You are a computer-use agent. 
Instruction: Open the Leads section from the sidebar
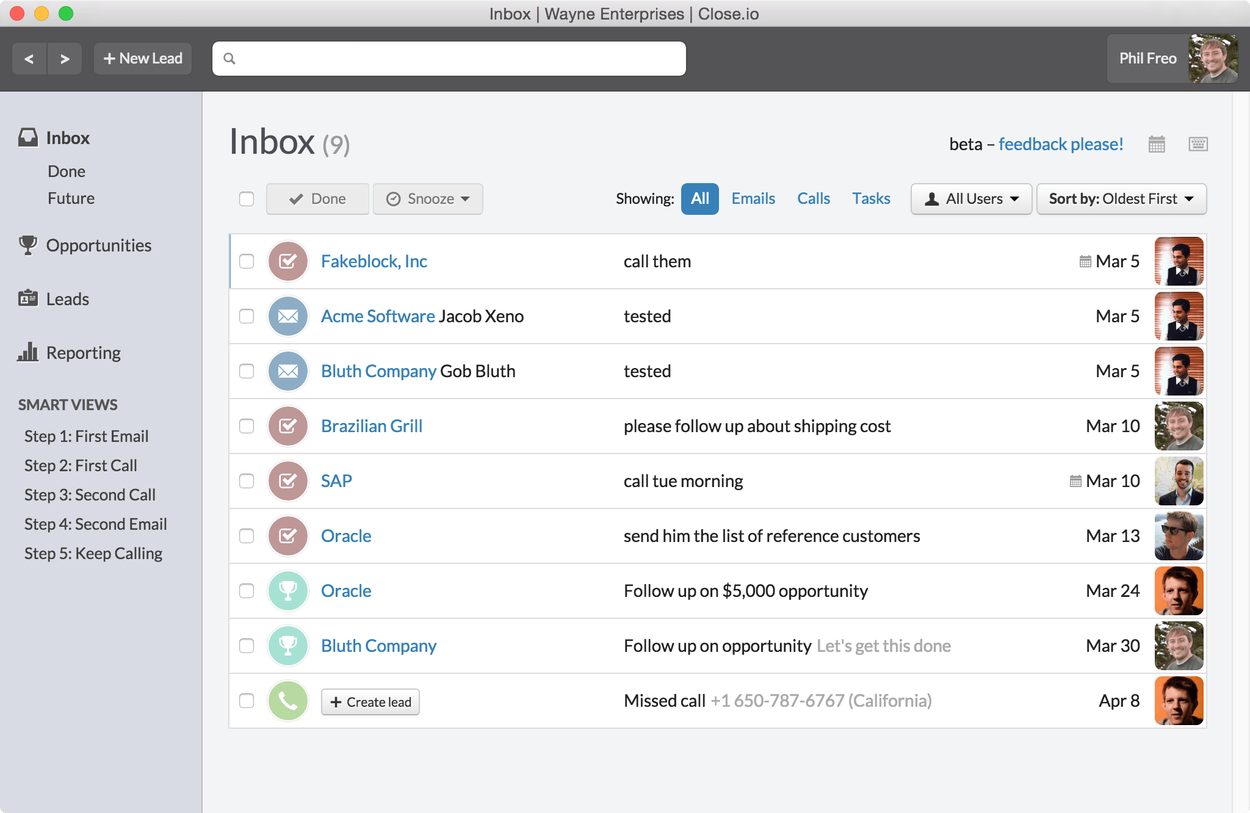(x=67, y=299)
